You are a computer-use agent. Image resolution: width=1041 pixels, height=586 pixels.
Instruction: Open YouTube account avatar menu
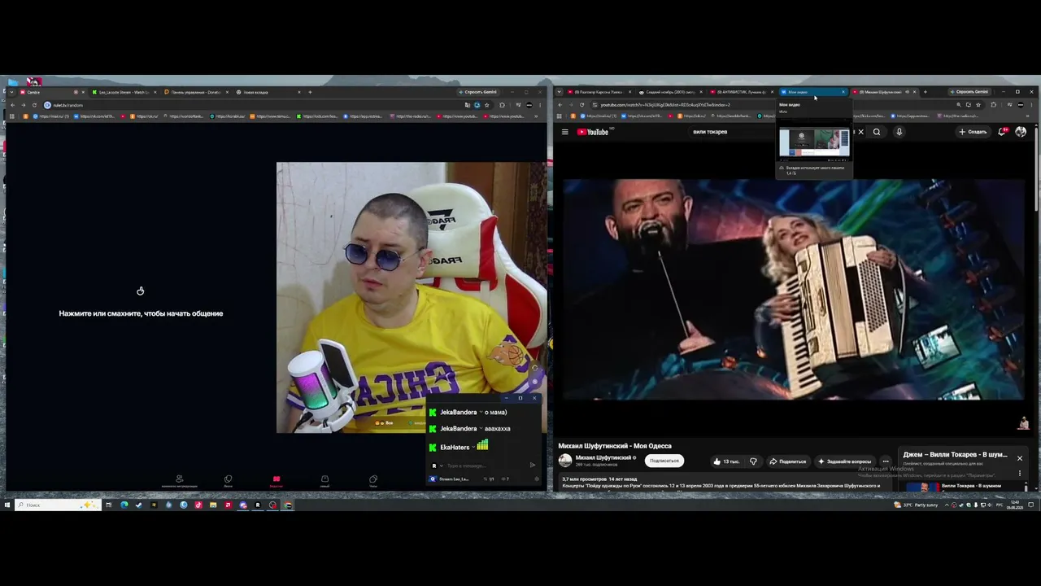click(1021, 132)
